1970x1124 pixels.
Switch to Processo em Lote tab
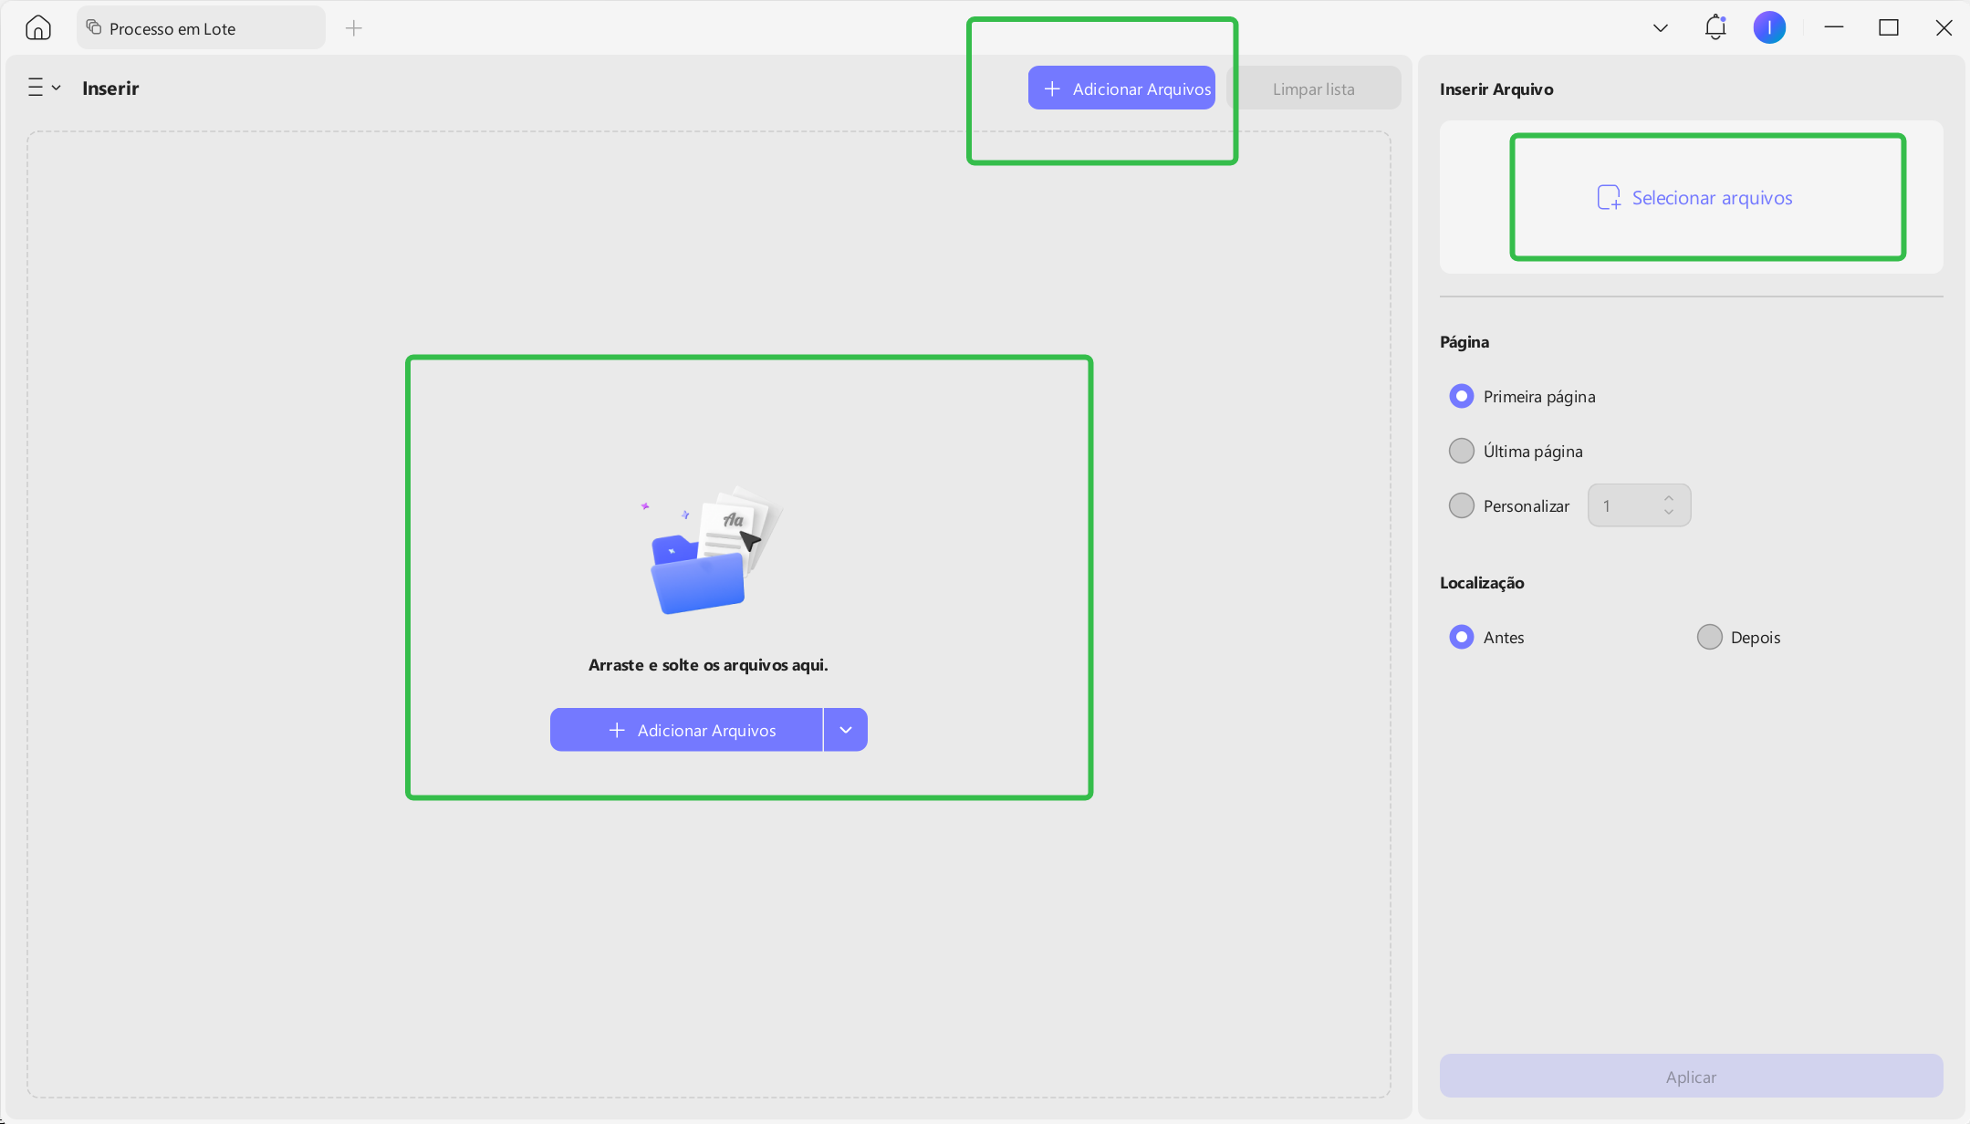point(201,28)
